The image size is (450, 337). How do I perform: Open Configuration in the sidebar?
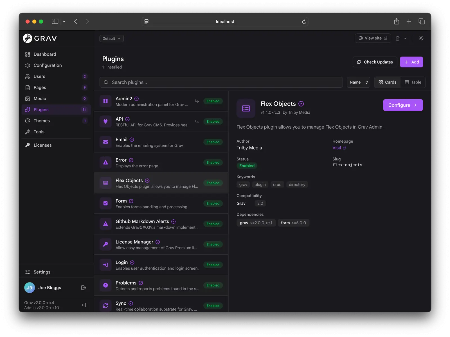[x=56, y=65]
